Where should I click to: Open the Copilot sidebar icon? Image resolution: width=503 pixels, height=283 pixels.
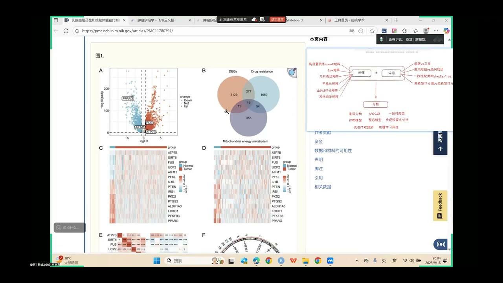coord(446,31)
